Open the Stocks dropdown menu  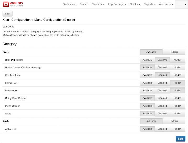135,4
